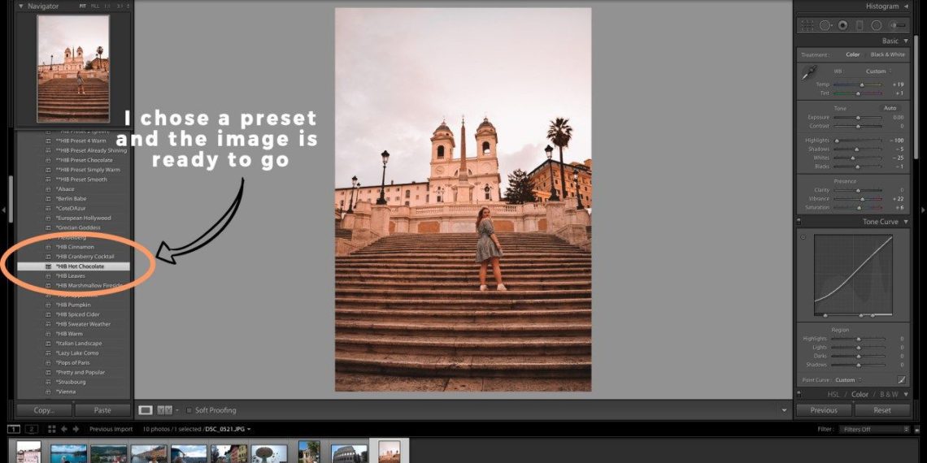This screenshot has height=463, width=927.
Task: Open the Filters Off dropdown
Action: pyautogui.click(x=874, y=430)
